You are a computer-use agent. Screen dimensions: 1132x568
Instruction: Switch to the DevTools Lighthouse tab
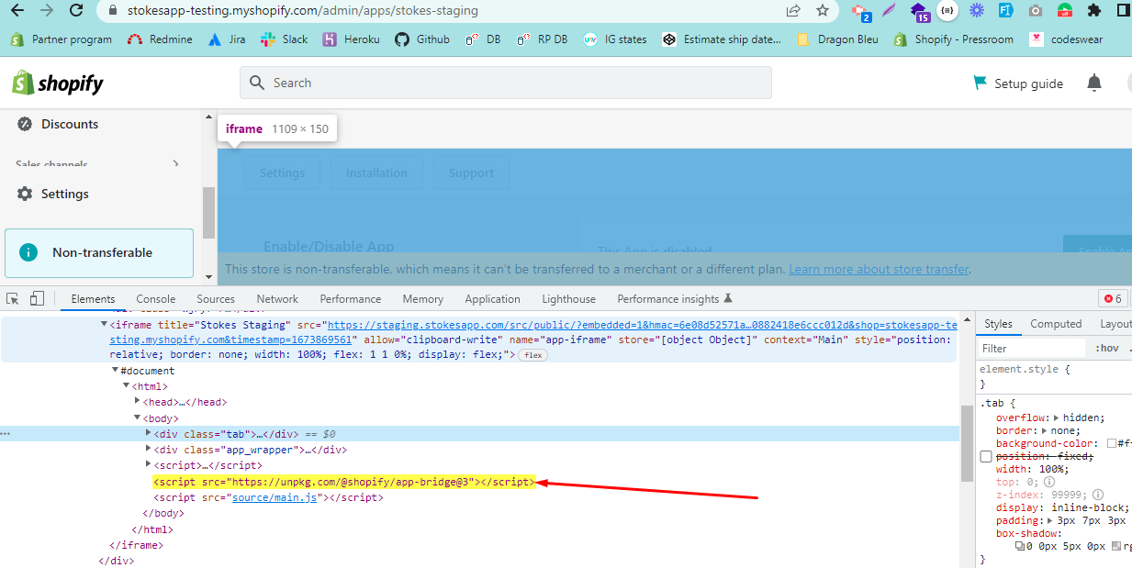568,299
